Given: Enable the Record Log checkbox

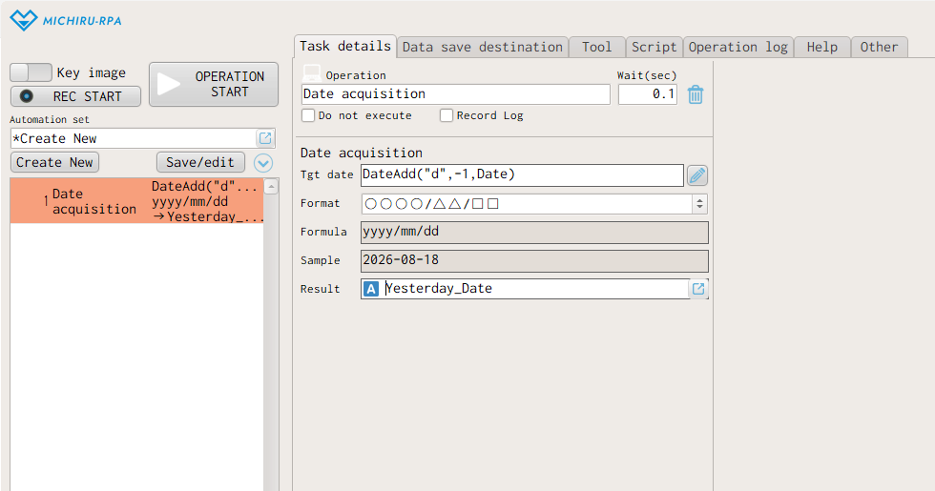Looking at the screenshot, I should click(x=447, y=115).
